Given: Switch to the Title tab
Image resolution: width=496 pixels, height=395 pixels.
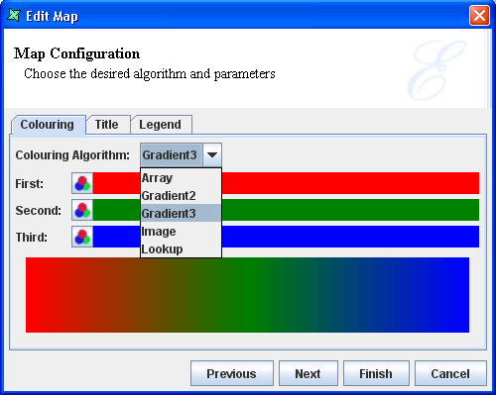Looking at the screenshot, I should coord(108,125).
